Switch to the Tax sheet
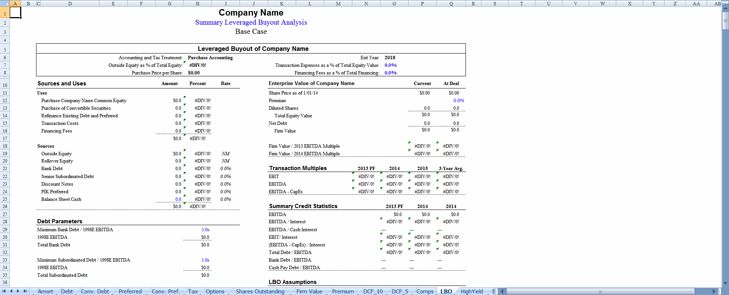 click(x=193, y=292)
